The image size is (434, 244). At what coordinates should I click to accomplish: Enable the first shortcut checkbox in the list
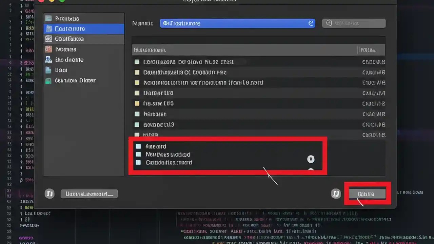pyautogui.click(x=137, y=62)
